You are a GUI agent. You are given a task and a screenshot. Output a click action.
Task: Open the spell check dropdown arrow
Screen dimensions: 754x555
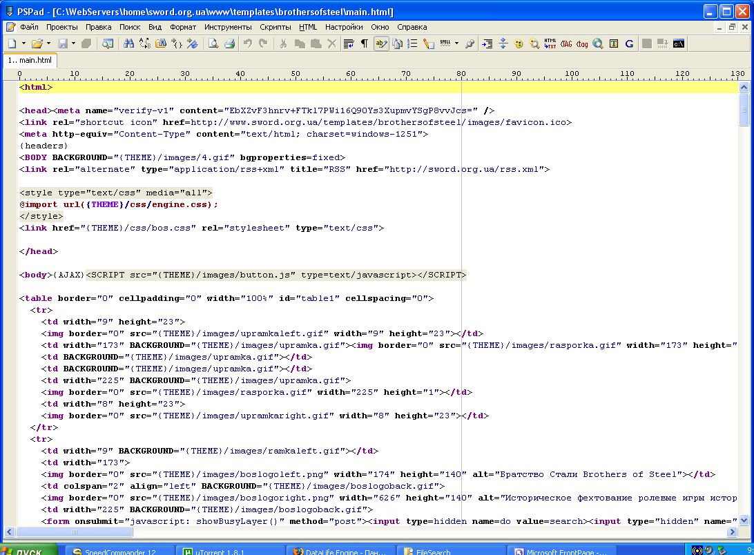457,43
